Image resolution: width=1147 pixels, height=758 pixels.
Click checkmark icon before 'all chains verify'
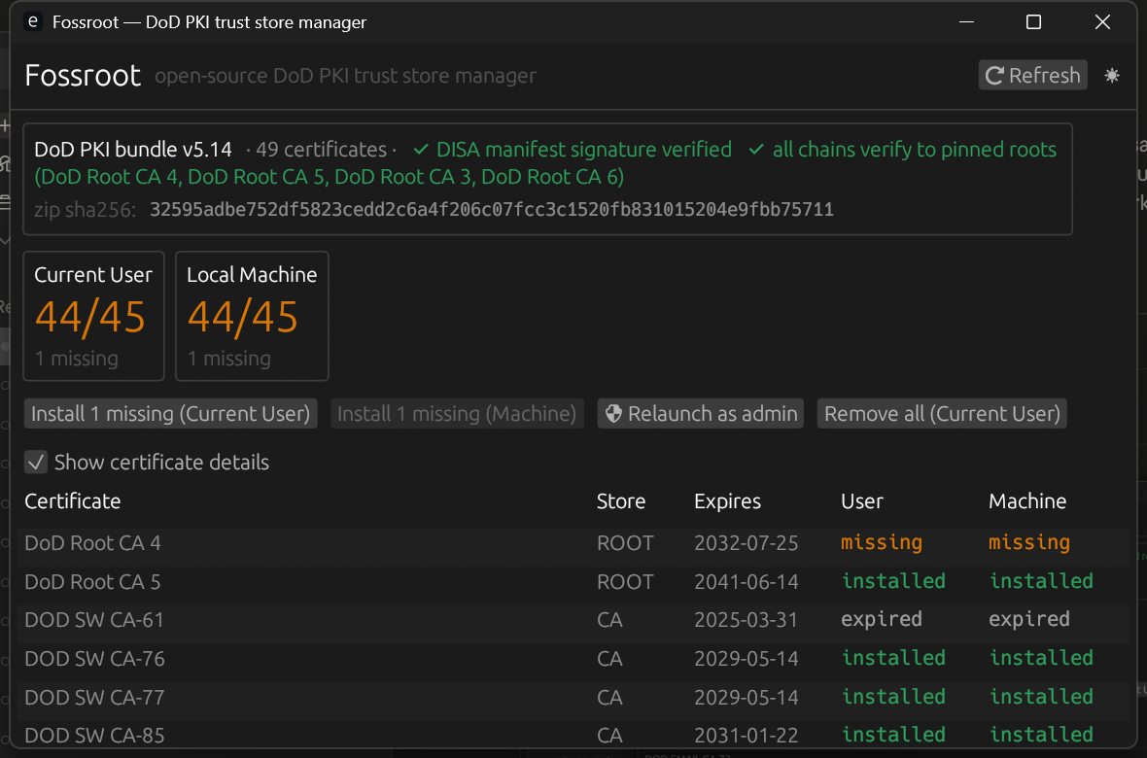pos(756,150)
